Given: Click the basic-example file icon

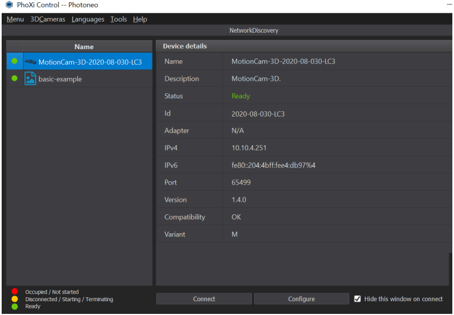Looking at the screenshot, I should pos(30,79).
